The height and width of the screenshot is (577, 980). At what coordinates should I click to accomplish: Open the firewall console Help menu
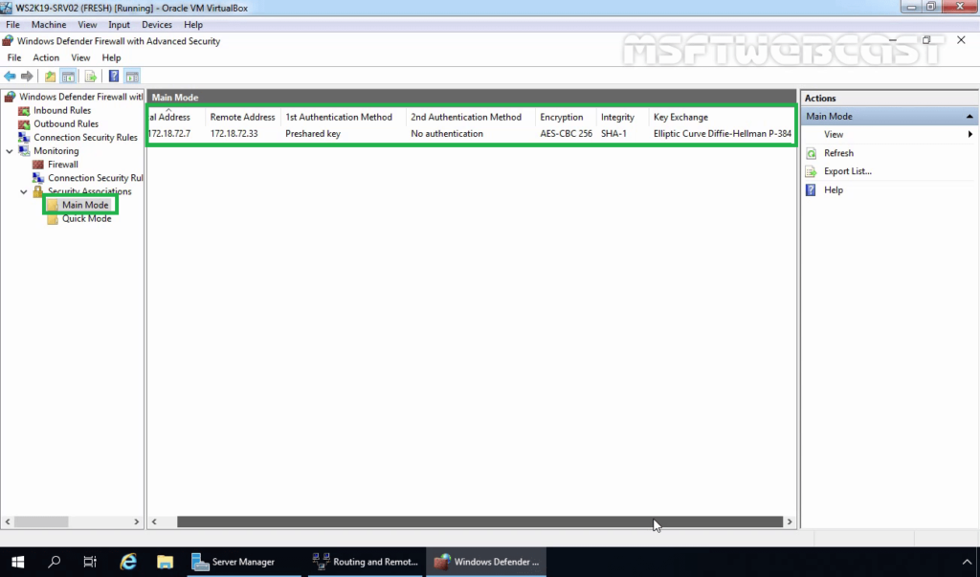click(111, 57)
